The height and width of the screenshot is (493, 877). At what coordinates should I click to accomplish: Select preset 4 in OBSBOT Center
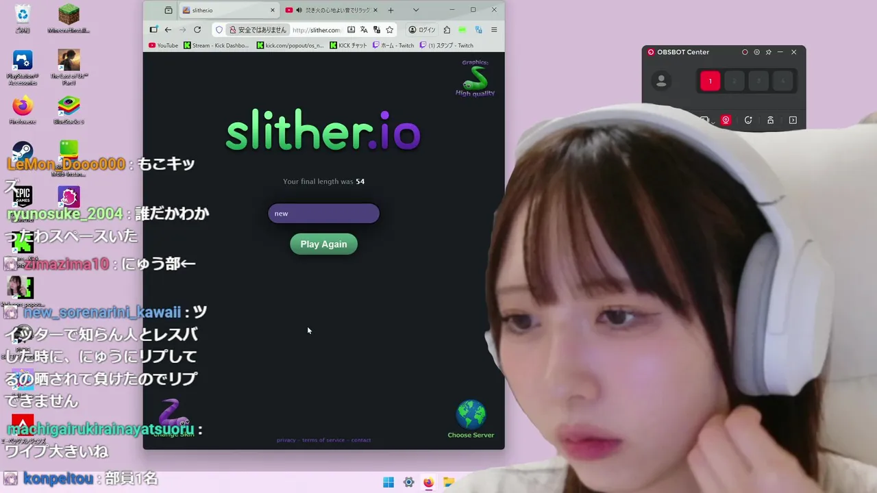[783, 81]
